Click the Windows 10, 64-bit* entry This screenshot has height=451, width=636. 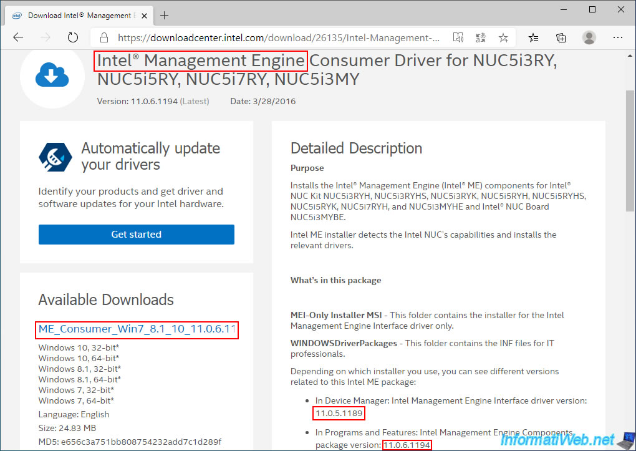coord(79,358)
